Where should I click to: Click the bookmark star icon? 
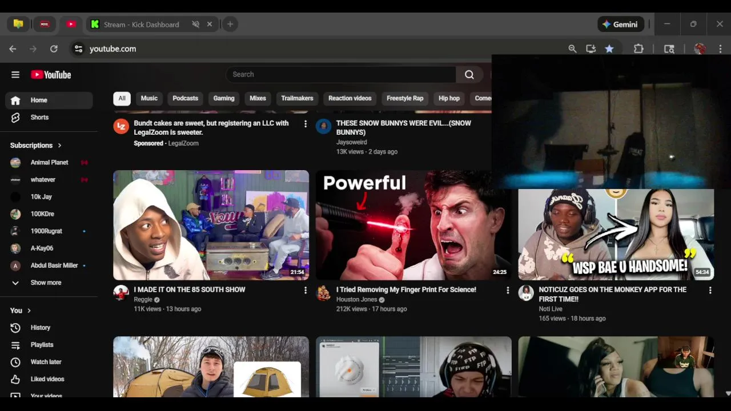coord(609,49)
